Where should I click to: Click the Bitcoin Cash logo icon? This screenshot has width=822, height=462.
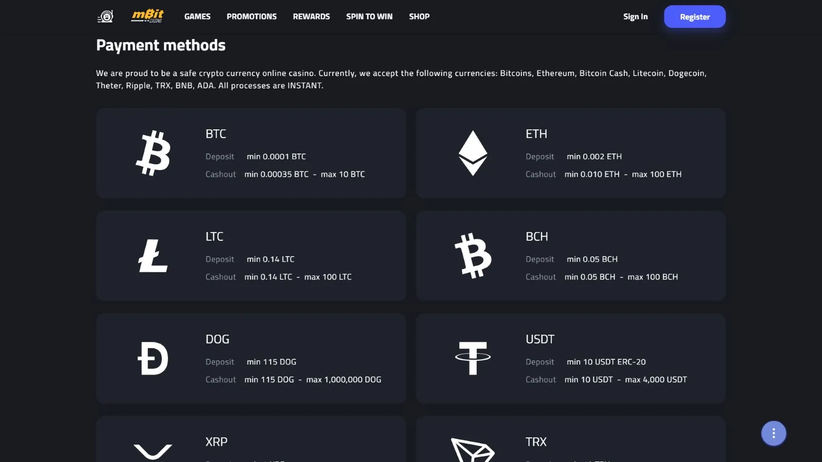click(473, 256)
